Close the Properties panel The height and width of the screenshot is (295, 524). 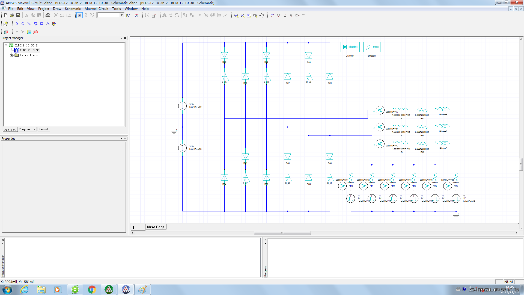(x=125, y=139)
